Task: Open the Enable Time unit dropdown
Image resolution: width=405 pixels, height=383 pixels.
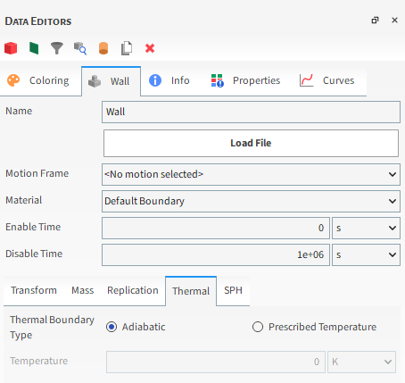Action: coord(366,228)
